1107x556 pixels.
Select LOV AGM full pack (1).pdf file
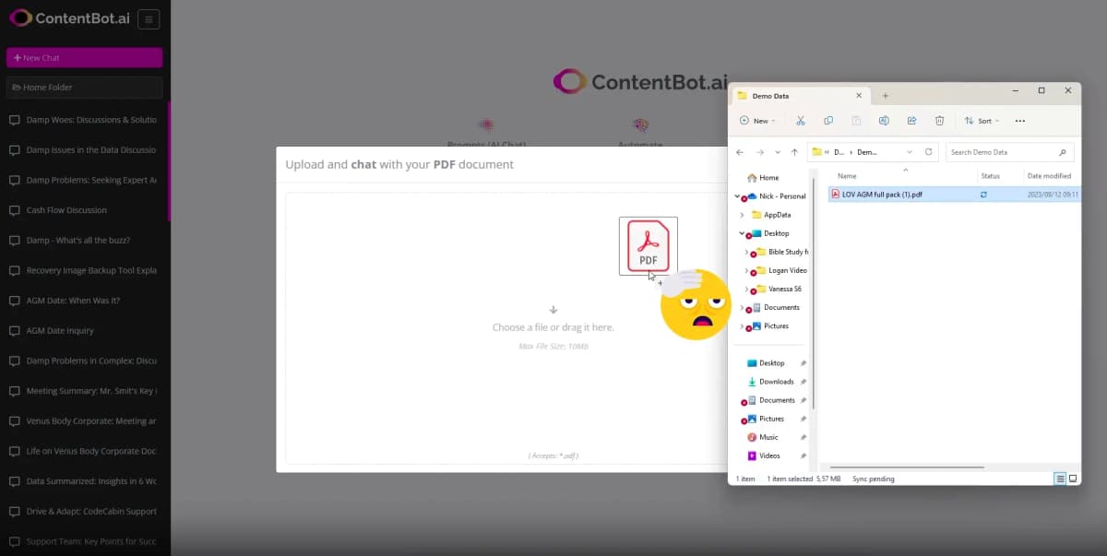tap(882, 195)
